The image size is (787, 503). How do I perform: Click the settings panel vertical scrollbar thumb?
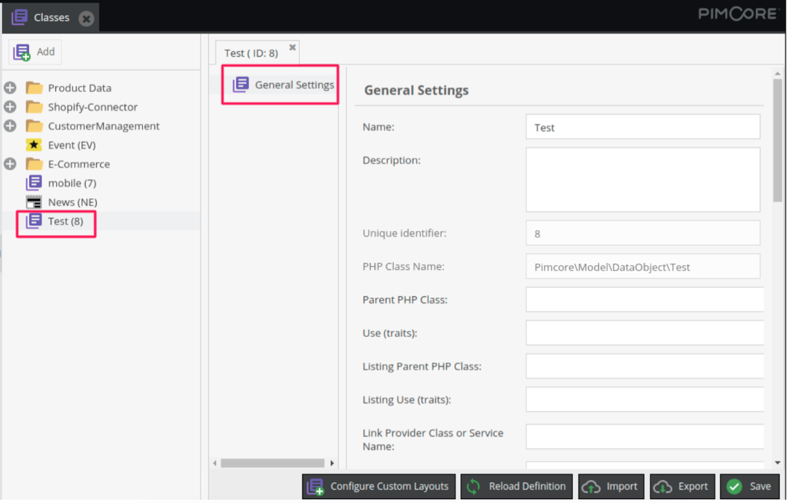[x=778, y=140]
